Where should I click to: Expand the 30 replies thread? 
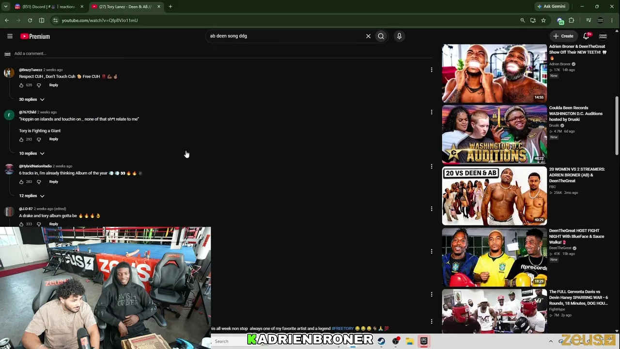pyautogui.click(x=31, y=99)
